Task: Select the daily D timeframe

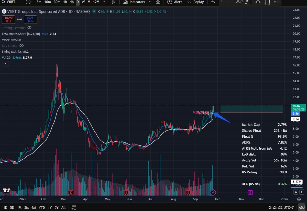Action: (78, 2)
